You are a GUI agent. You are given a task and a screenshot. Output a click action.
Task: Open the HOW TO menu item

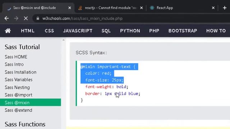(x=216, y=31)
